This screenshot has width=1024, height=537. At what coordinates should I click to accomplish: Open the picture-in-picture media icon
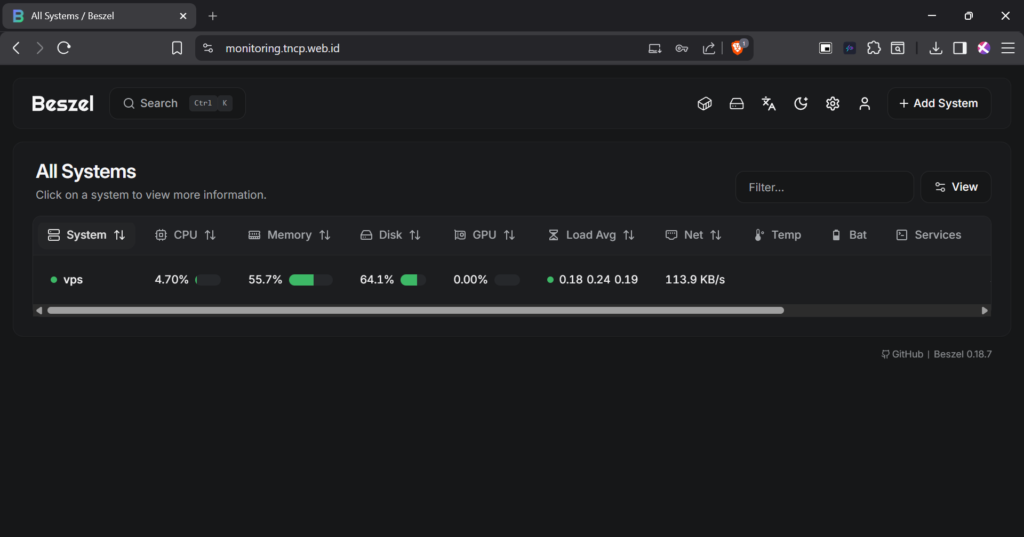coord(826,48)
